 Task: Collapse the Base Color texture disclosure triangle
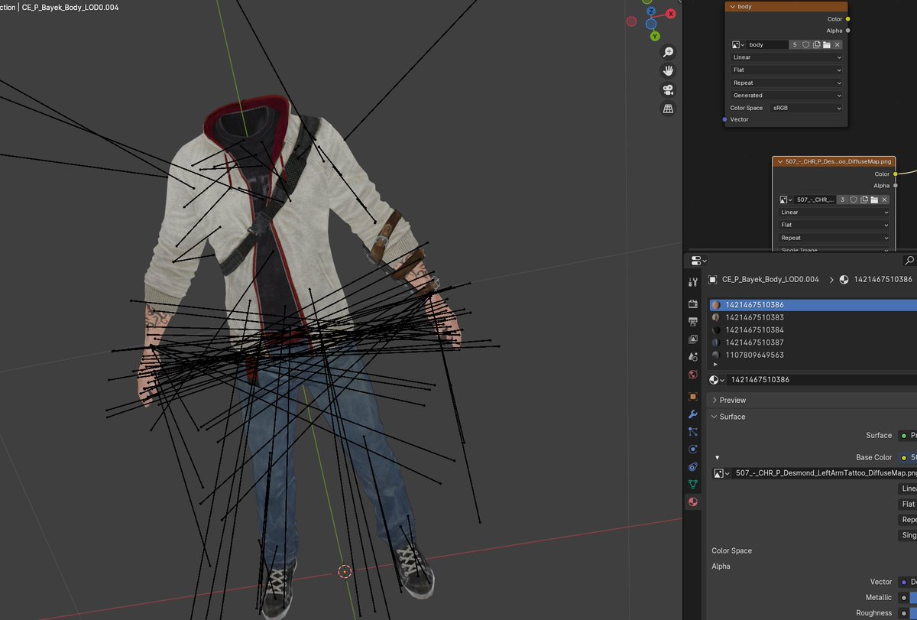717,457
